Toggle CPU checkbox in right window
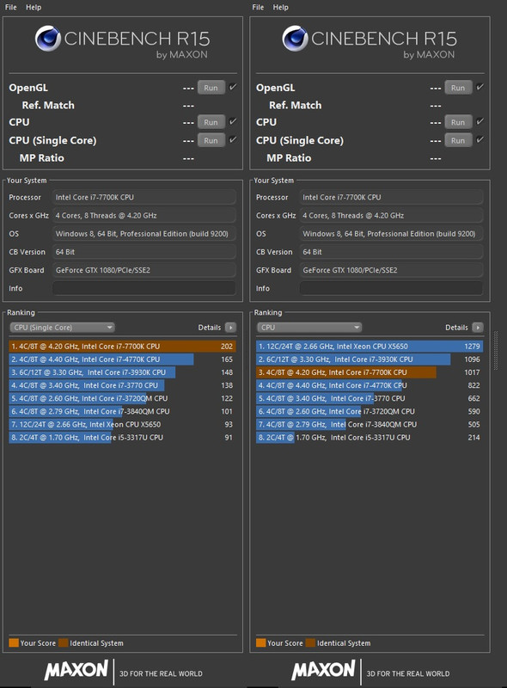 480,121
